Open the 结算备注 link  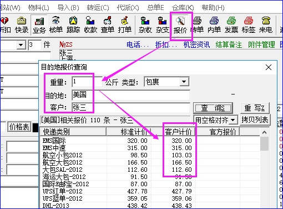pyautogui.click(x=229, y=44)
